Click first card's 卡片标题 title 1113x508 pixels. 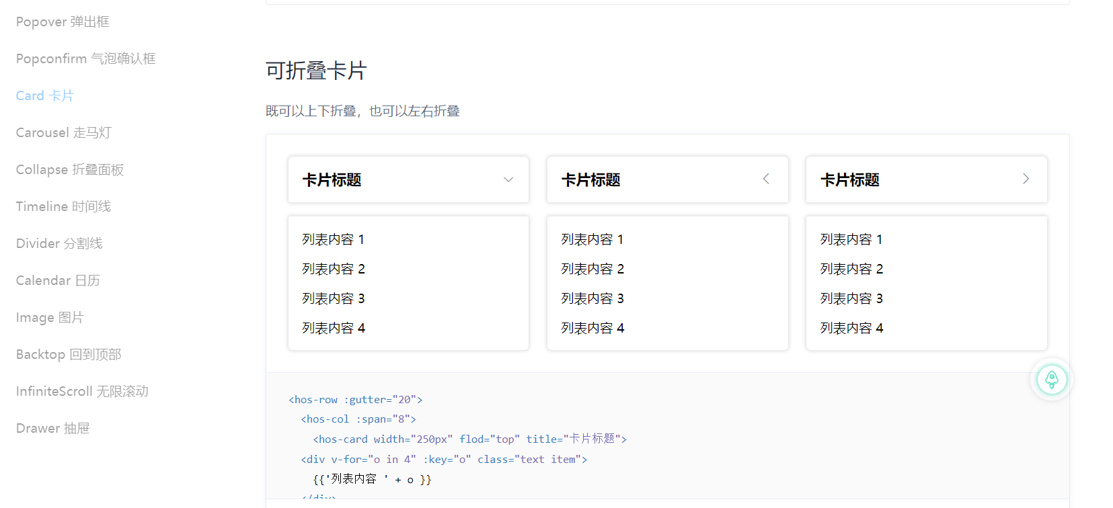pyautogui.click(x=332, y=180)
